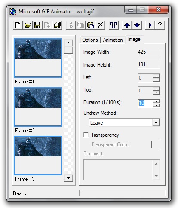The image size is (178, 208).
Task: Click the Save As multiple-disk icon
Action: click(57, 25)
